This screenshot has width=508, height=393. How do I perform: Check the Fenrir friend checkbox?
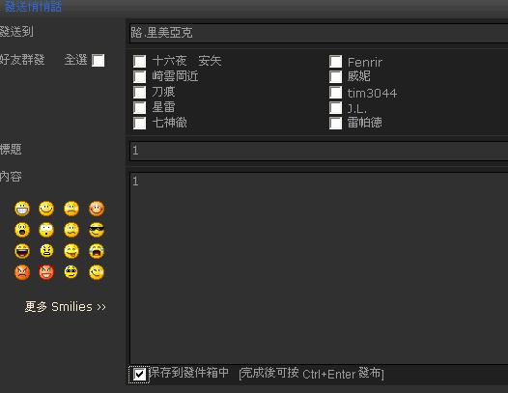coord(336,61)
